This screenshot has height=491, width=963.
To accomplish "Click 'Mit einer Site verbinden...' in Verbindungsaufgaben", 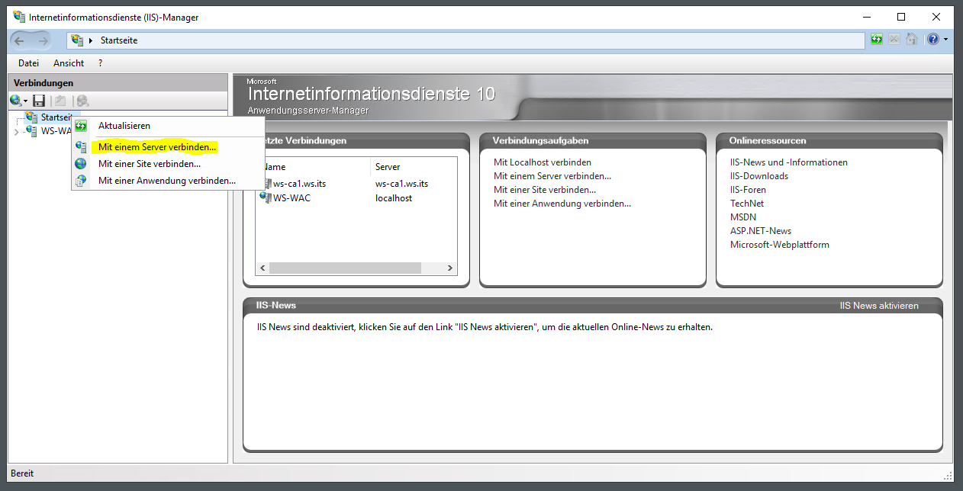I will tap(545, 190).
